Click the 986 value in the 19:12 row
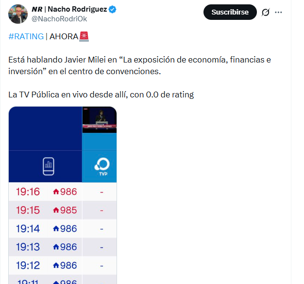This screenshot has width=304, height=284. (68, 266)
